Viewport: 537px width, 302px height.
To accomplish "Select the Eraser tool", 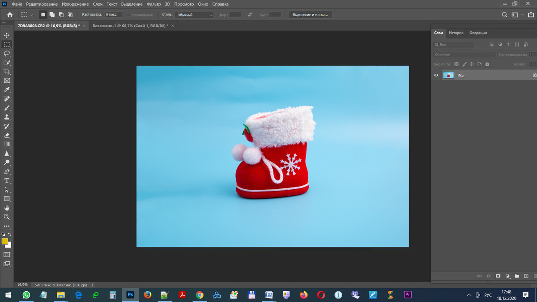I will (x=7, y=135).
